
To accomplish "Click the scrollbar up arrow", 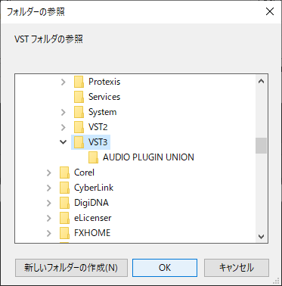I will point(261,81).
